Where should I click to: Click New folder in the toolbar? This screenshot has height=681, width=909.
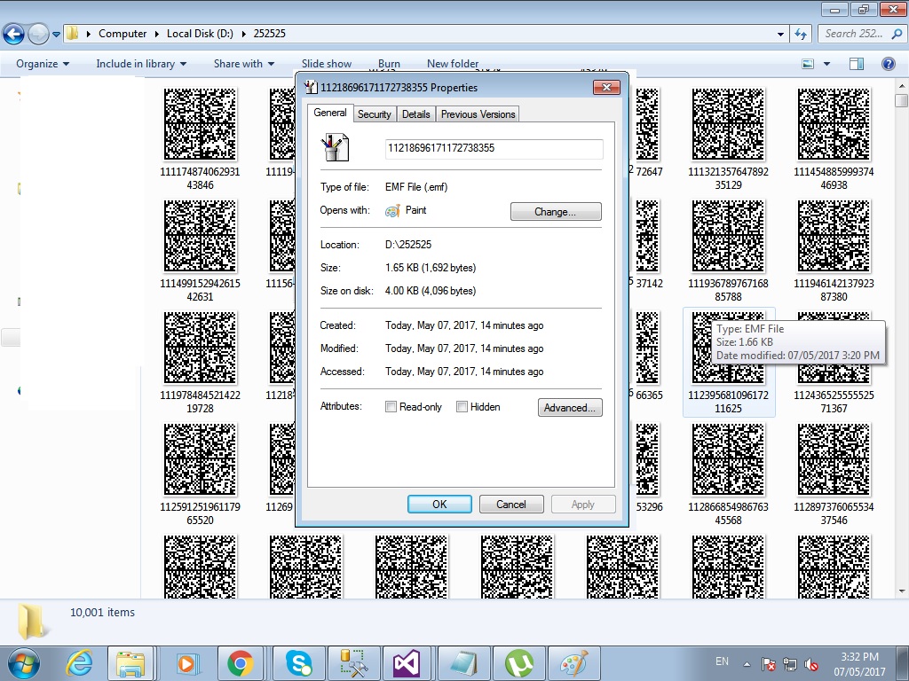[x=453, y=64]
